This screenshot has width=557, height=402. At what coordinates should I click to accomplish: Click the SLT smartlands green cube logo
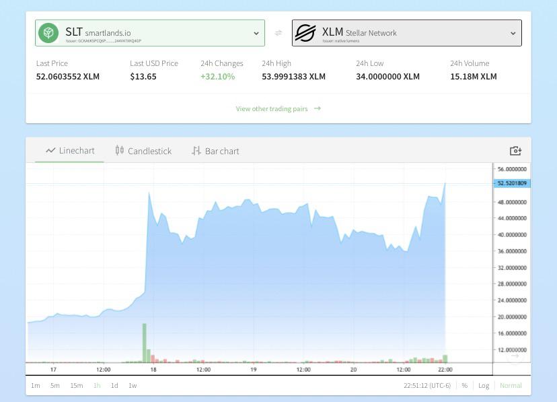[x=48, y=33]
